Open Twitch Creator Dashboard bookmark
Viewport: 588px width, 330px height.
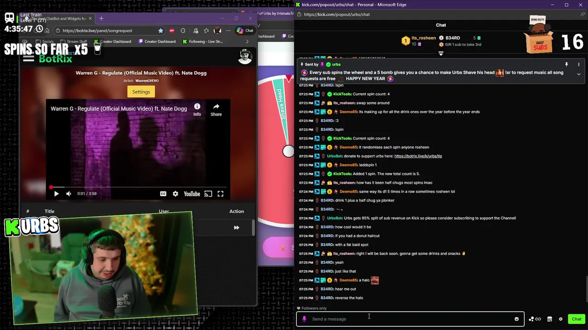(157, 42)
